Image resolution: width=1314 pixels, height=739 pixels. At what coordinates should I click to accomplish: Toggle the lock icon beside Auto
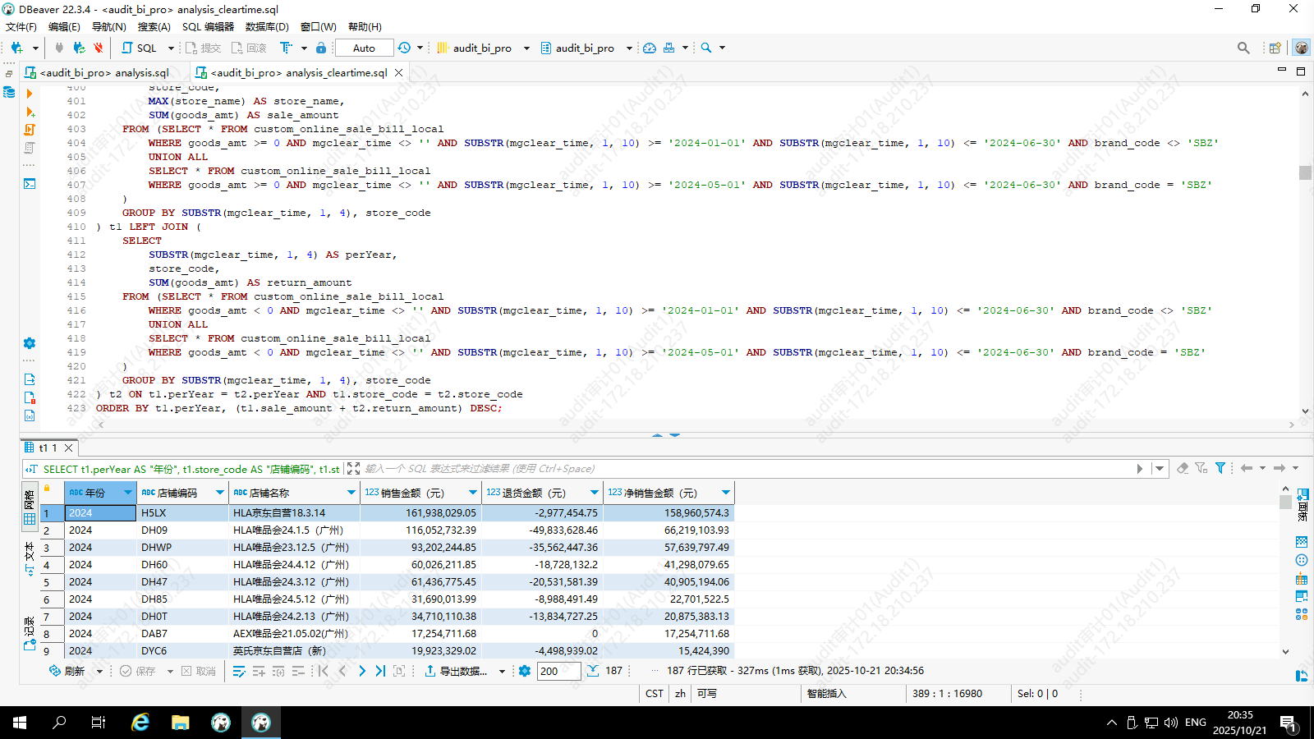[321, 48]
